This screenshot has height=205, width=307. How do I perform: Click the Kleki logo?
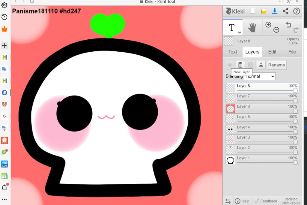click(x=235, y=11)
